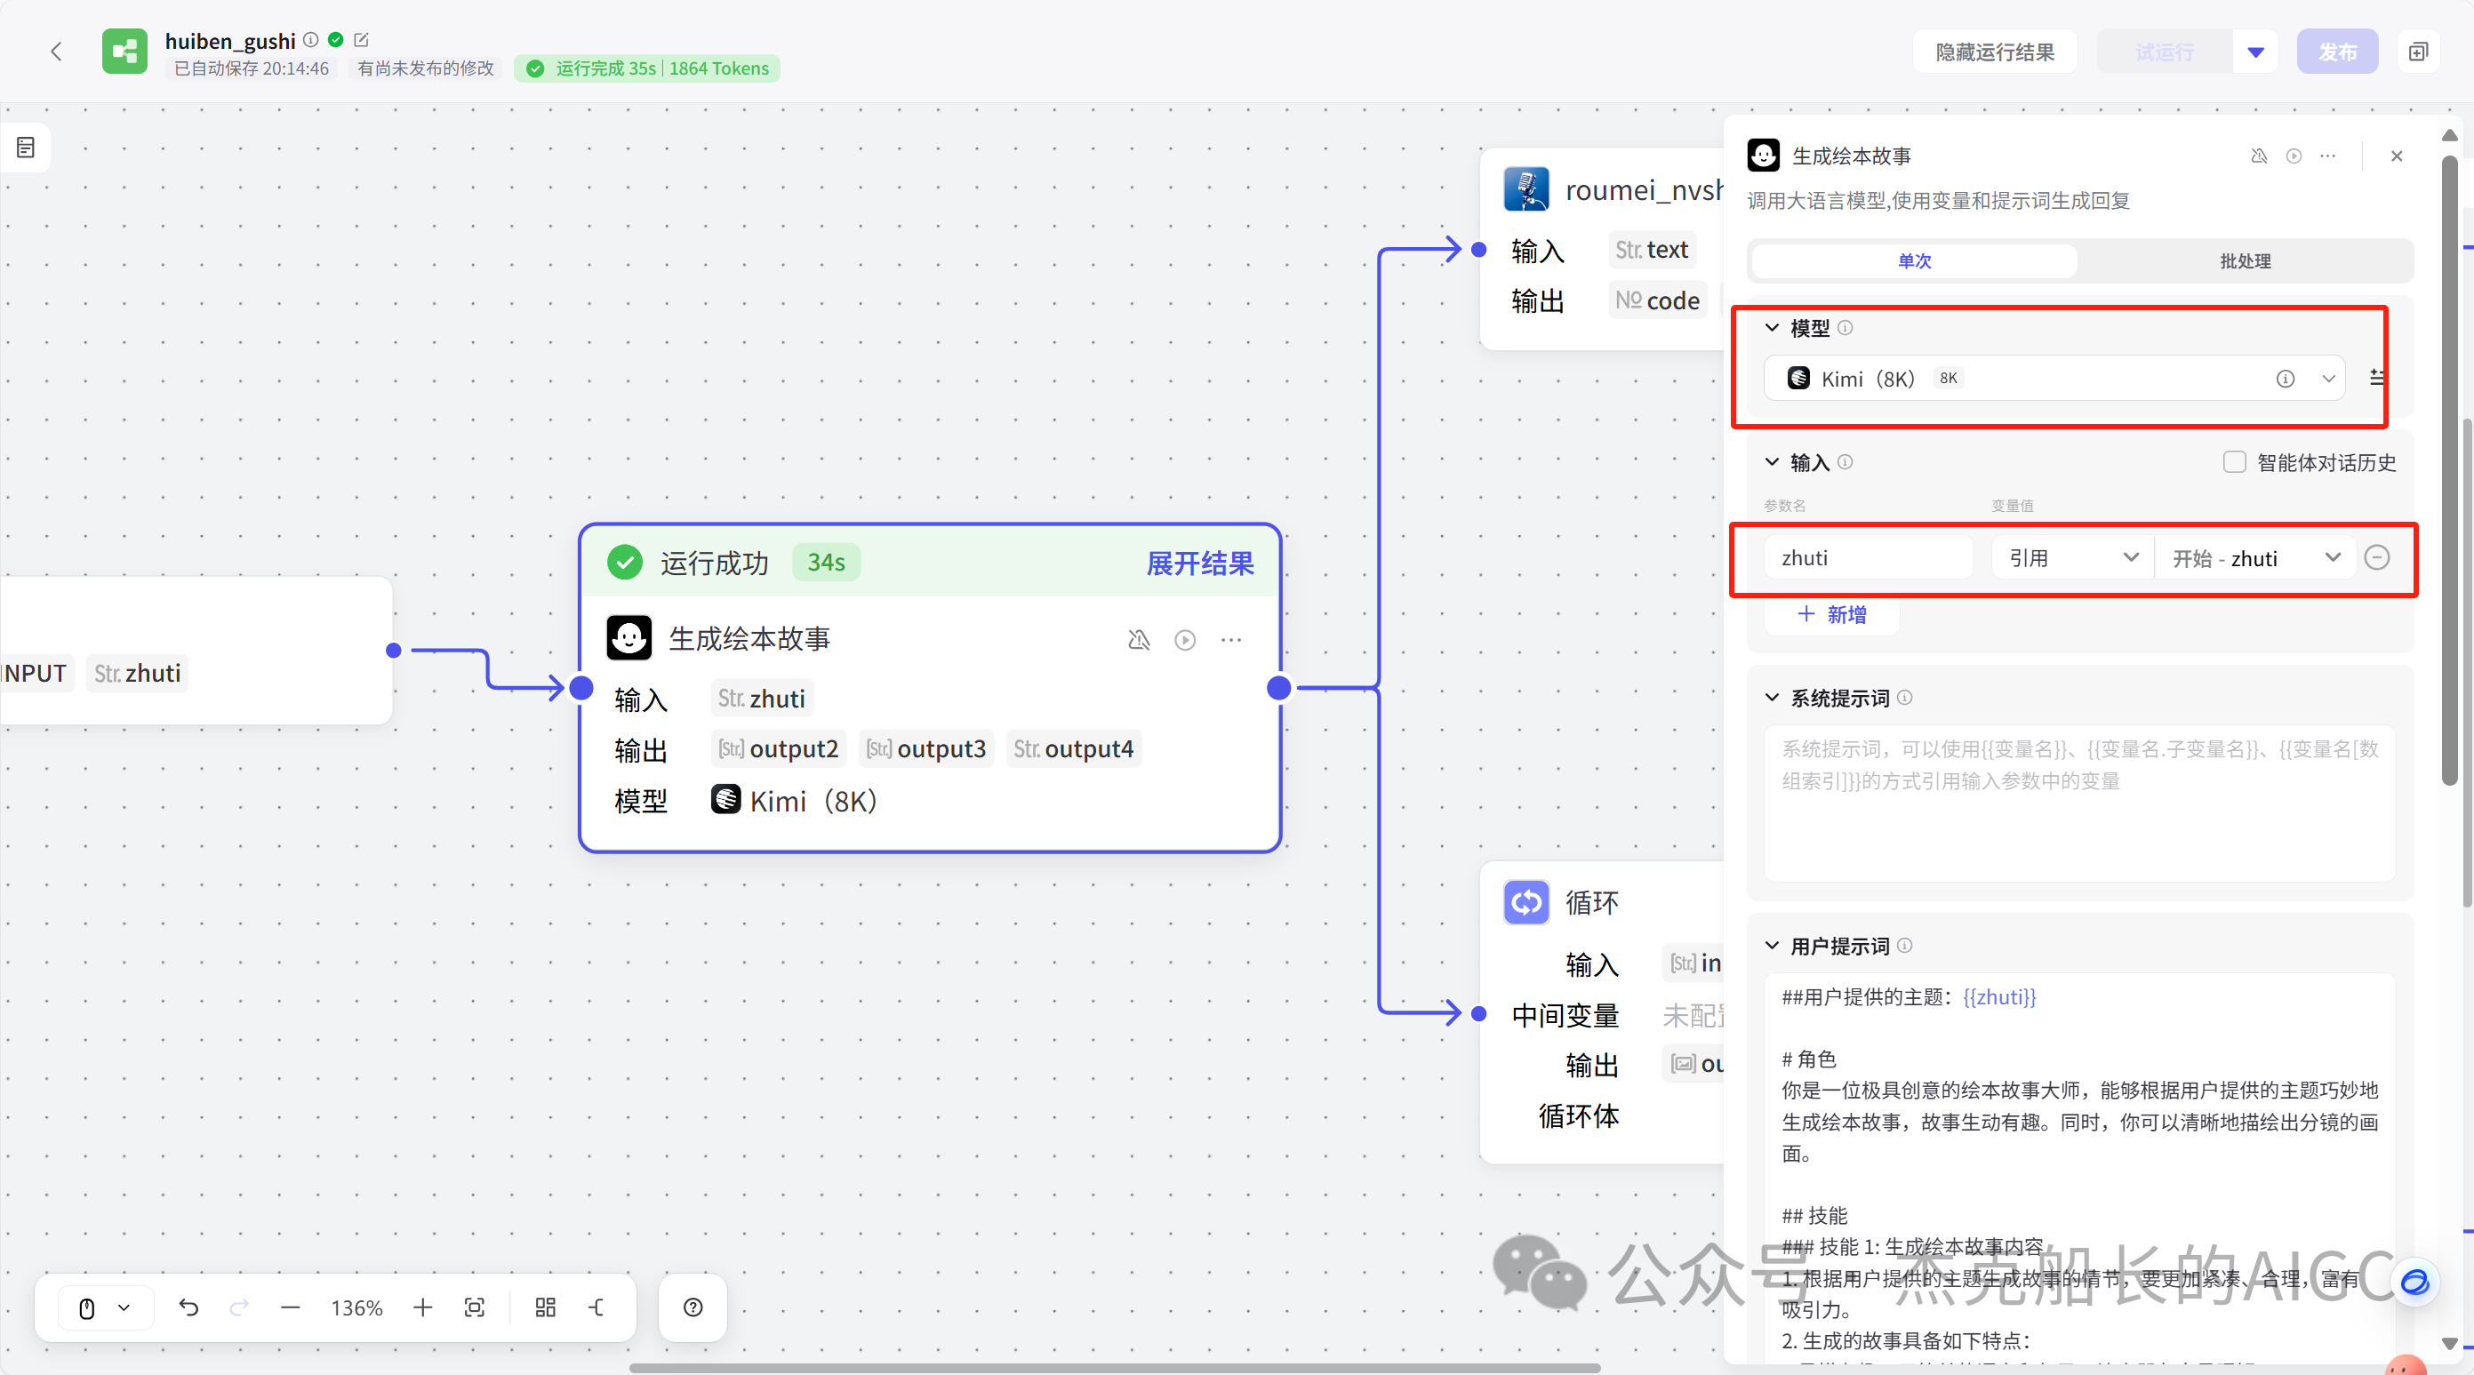
Task: Click the fit-to-screen icon in bottom toolbar
Action: [476, 1307]
